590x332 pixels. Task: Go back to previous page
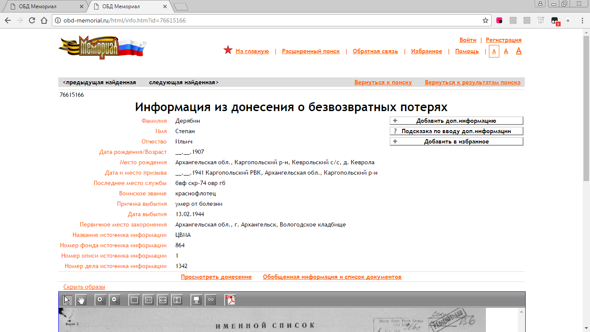point(7,20)
